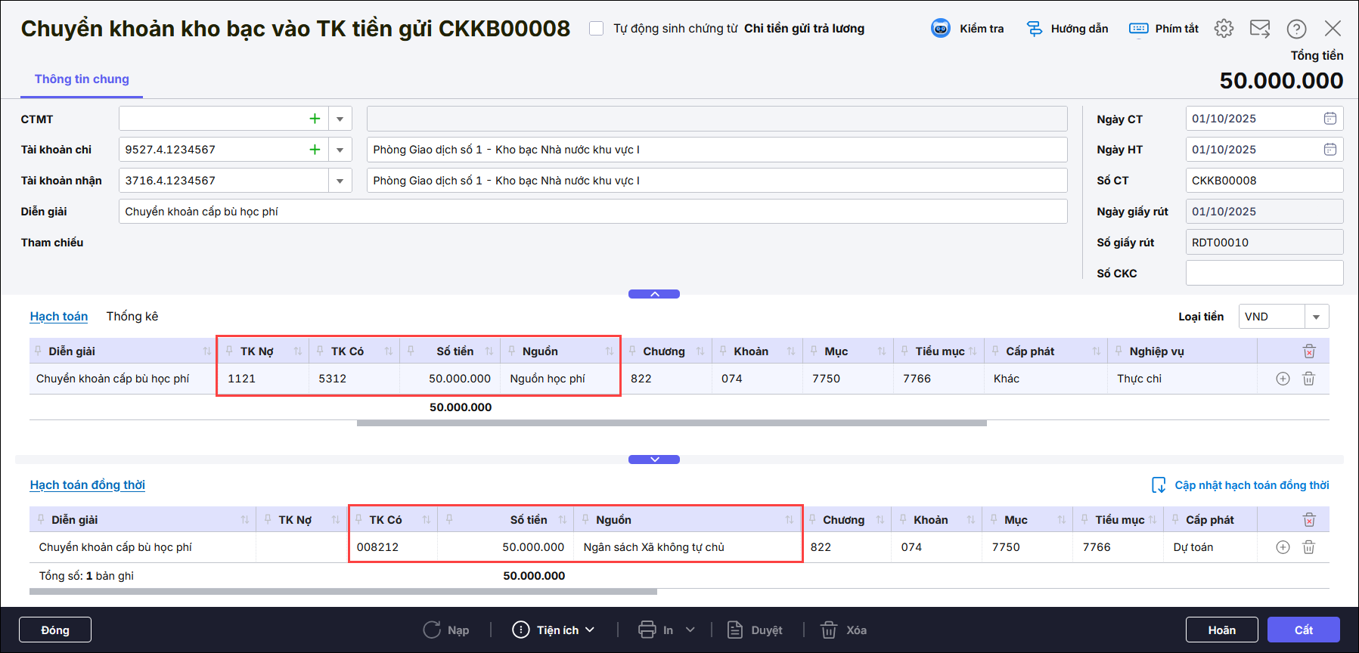Open the Hướng dẫn guide icon

1034,29
